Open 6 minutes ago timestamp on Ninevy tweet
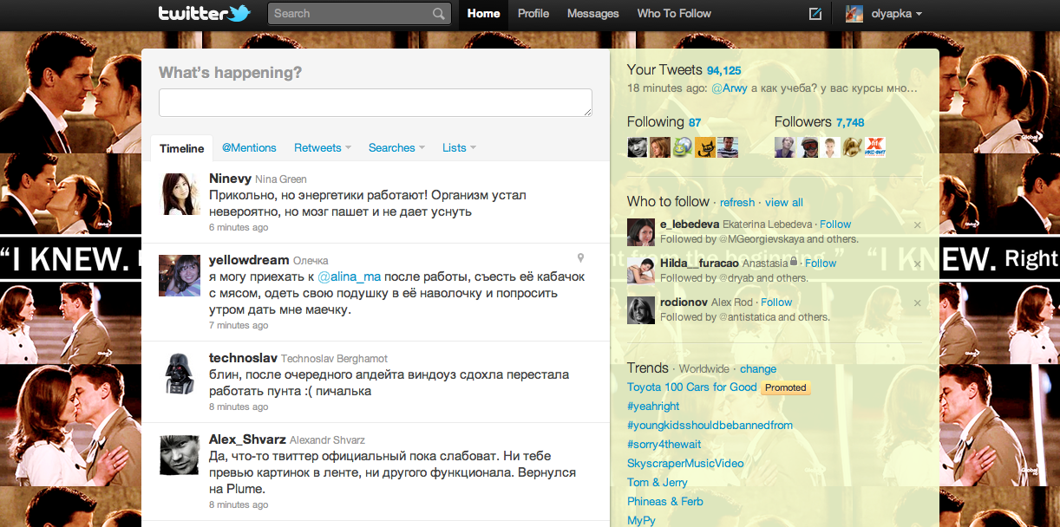The image size is (1060, 527). pos(239,228)
